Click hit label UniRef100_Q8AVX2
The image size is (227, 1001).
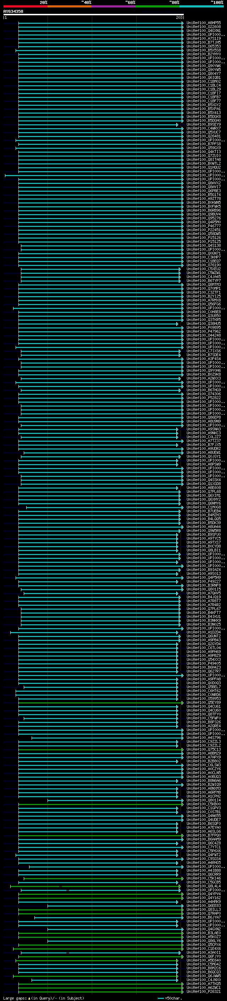[x=204, y=183]
